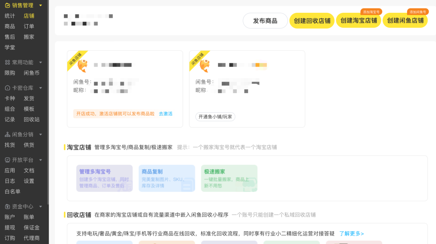Collapse the 销售管理 menu arrow
Image resolution: width=436 pixels, height=244 pixels.
40,5
